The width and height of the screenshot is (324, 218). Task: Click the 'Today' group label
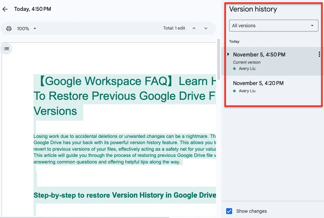point(234,41)
